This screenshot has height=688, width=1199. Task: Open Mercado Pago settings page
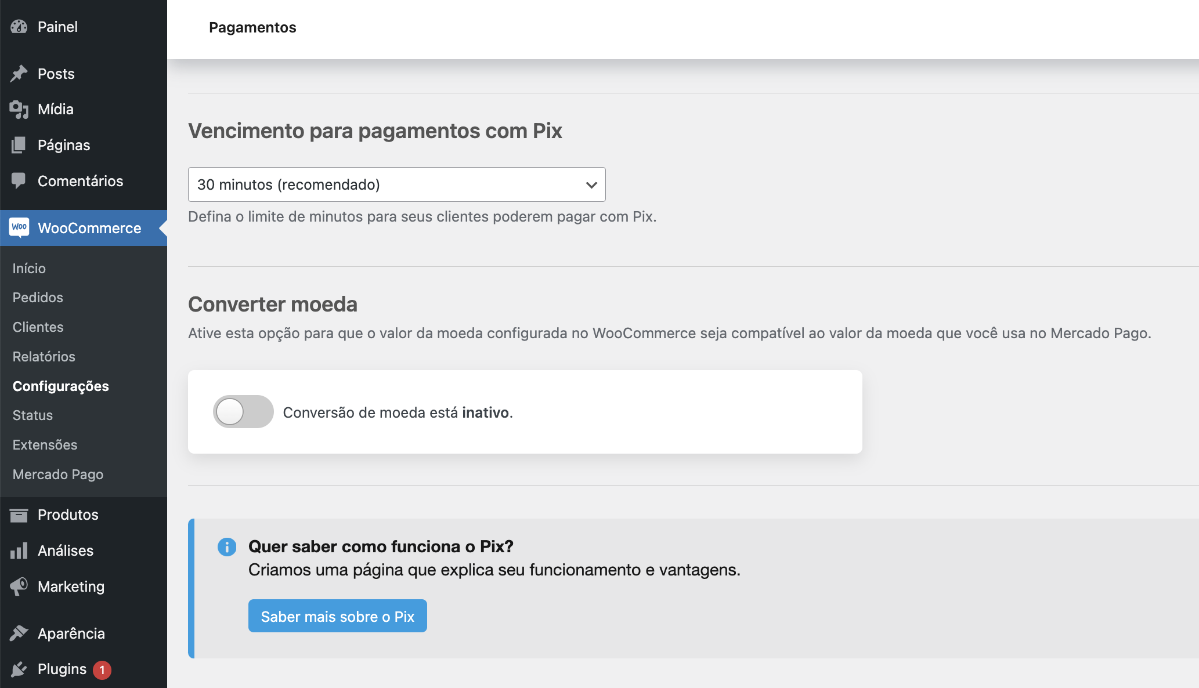[x=57, y=474]
